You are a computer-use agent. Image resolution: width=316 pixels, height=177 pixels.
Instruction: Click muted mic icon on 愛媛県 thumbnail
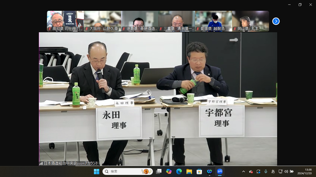coord(198,29)
